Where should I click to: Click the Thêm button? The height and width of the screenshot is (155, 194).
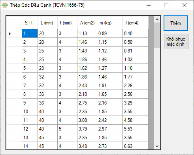(x=176, y=23)
